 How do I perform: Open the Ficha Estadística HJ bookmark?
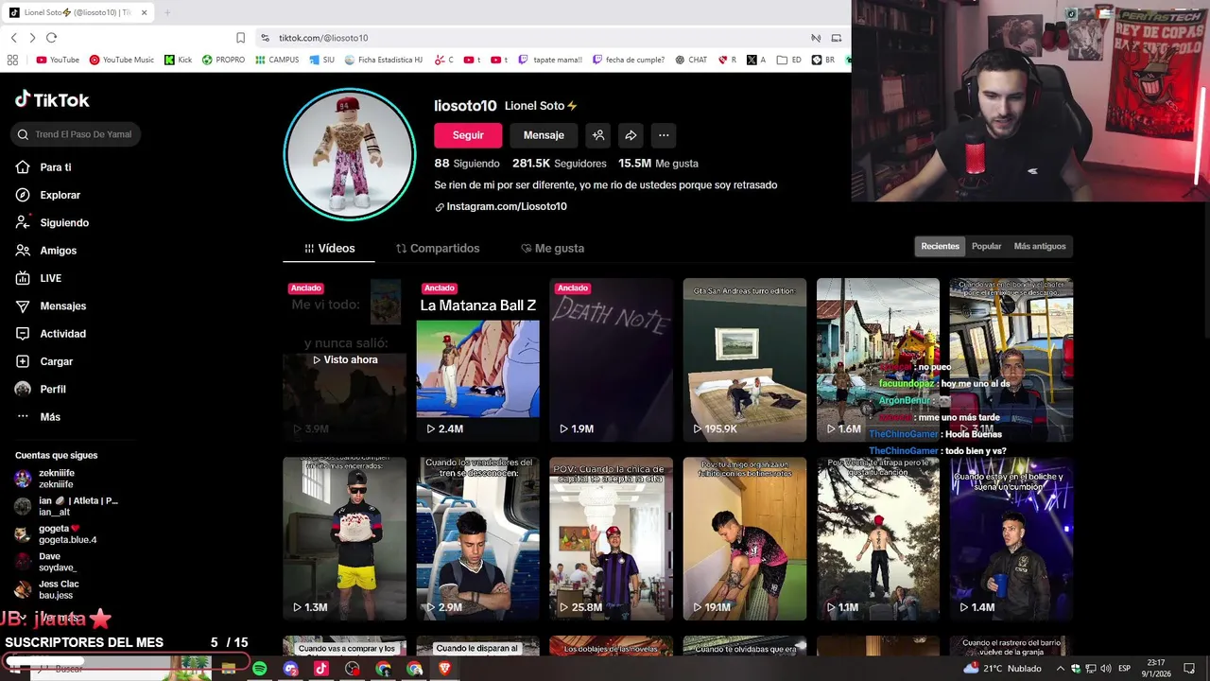[x=384, y=60]
